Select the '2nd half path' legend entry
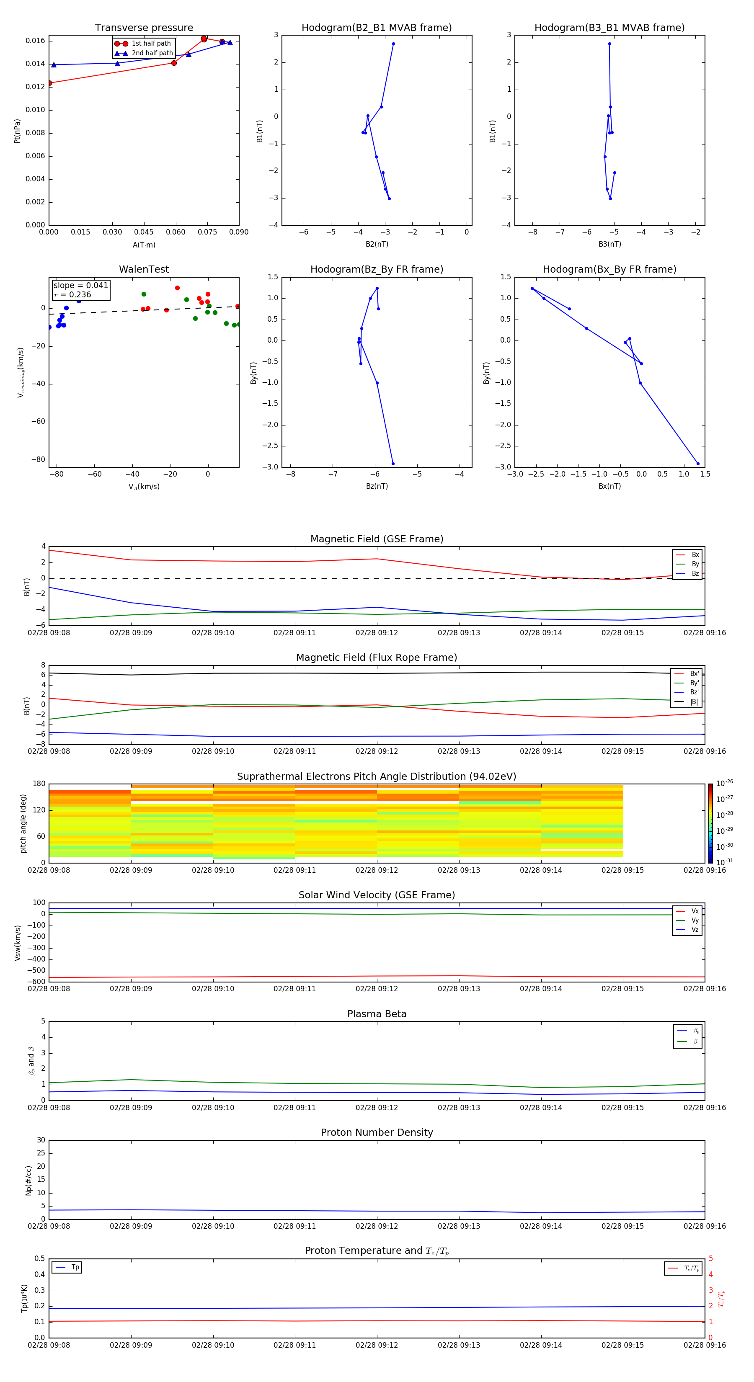 [145, 53]
